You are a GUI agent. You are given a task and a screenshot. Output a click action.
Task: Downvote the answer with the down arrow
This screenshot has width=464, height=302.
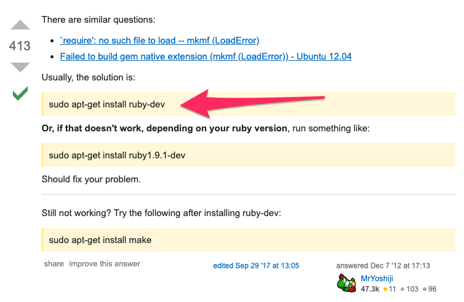pyautogui.click(x=20, y=67)
